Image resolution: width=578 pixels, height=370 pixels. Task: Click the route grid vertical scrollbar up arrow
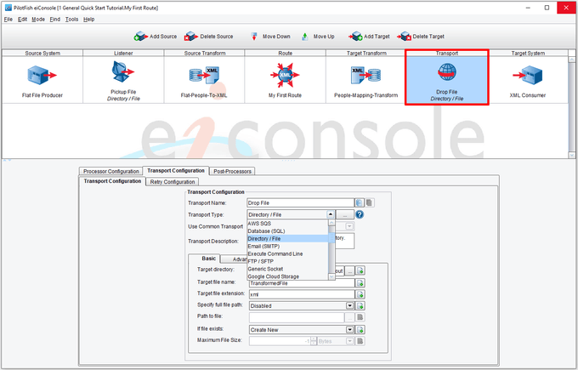click(572, 60)
